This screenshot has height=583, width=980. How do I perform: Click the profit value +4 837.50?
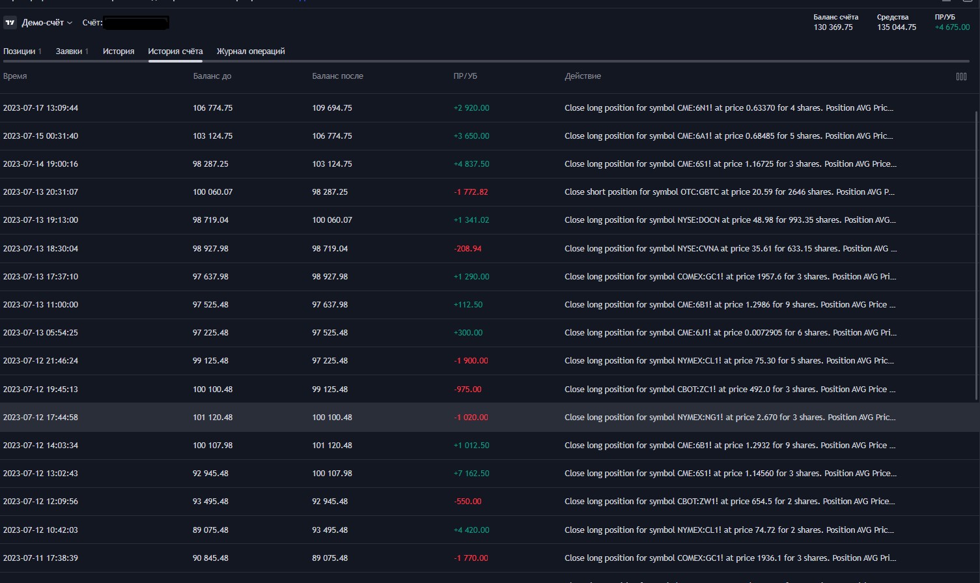[x=471, y=164]
